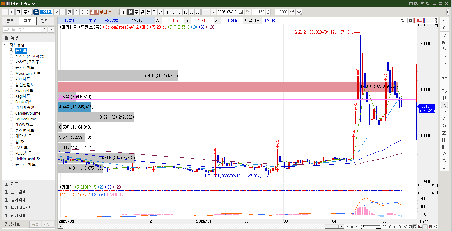Select Renko차트 radio option
452x231 pixels.
click(11, 102)
